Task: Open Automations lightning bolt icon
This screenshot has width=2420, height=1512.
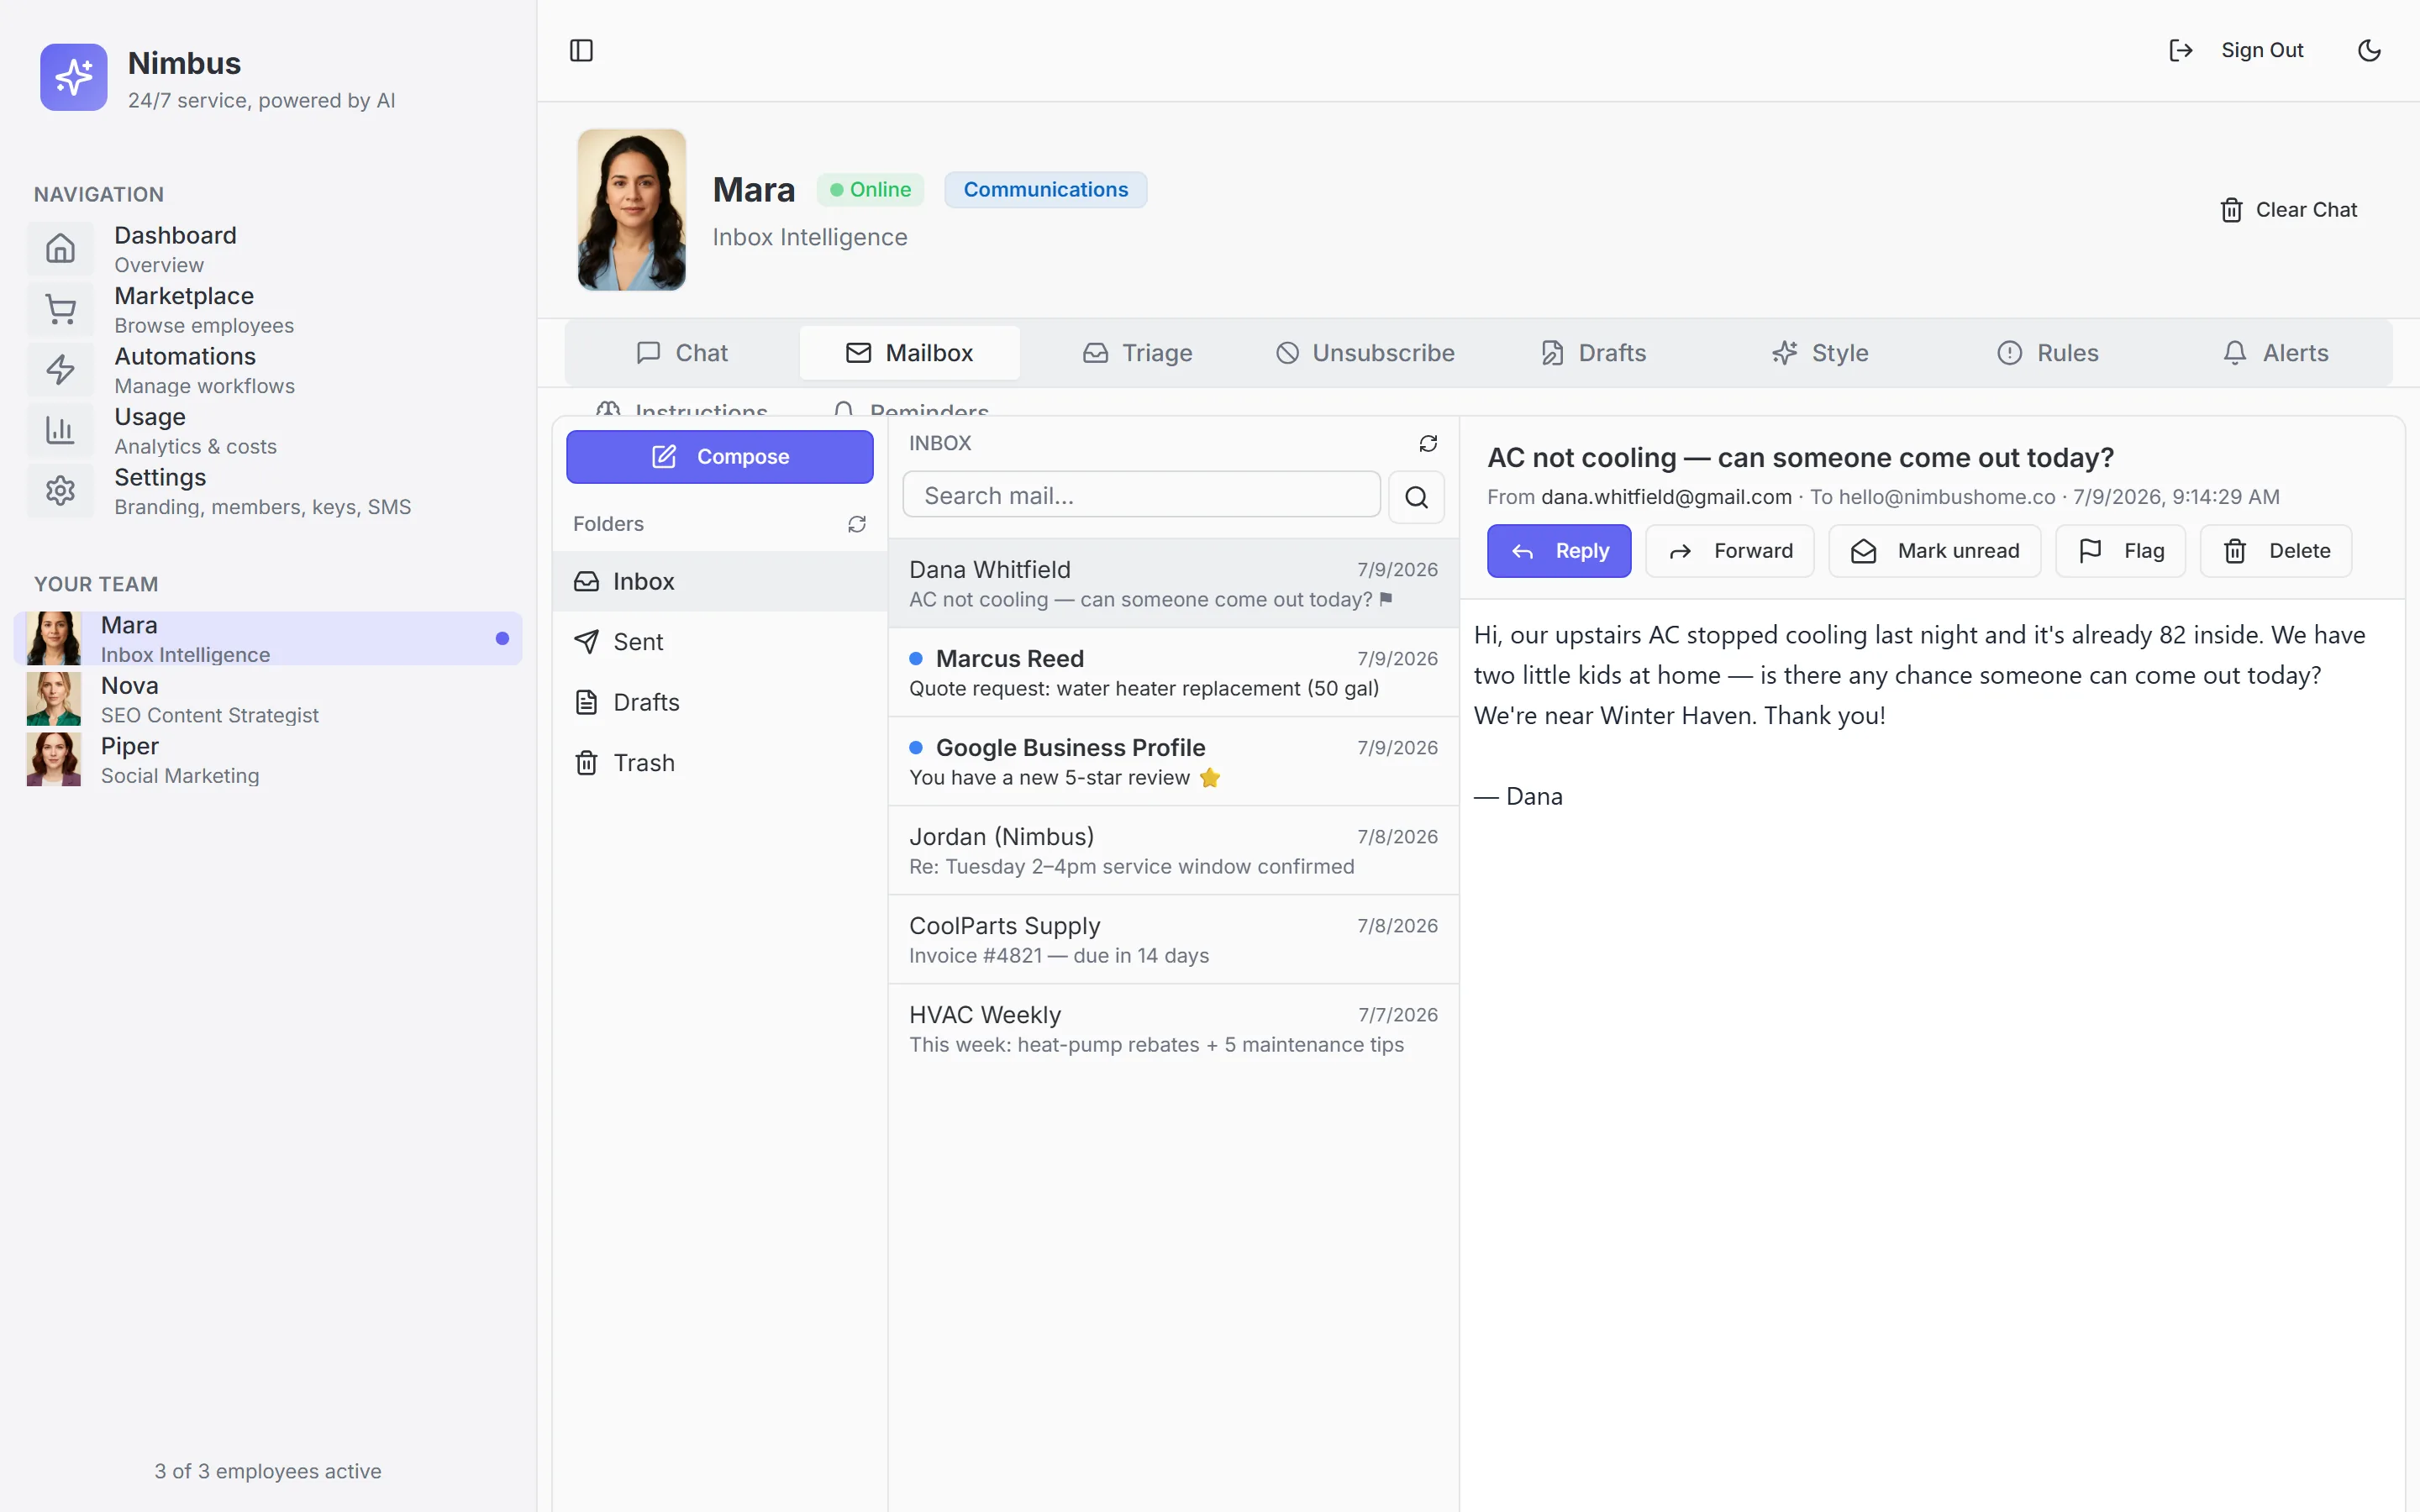Action: (x=61, y=369)
